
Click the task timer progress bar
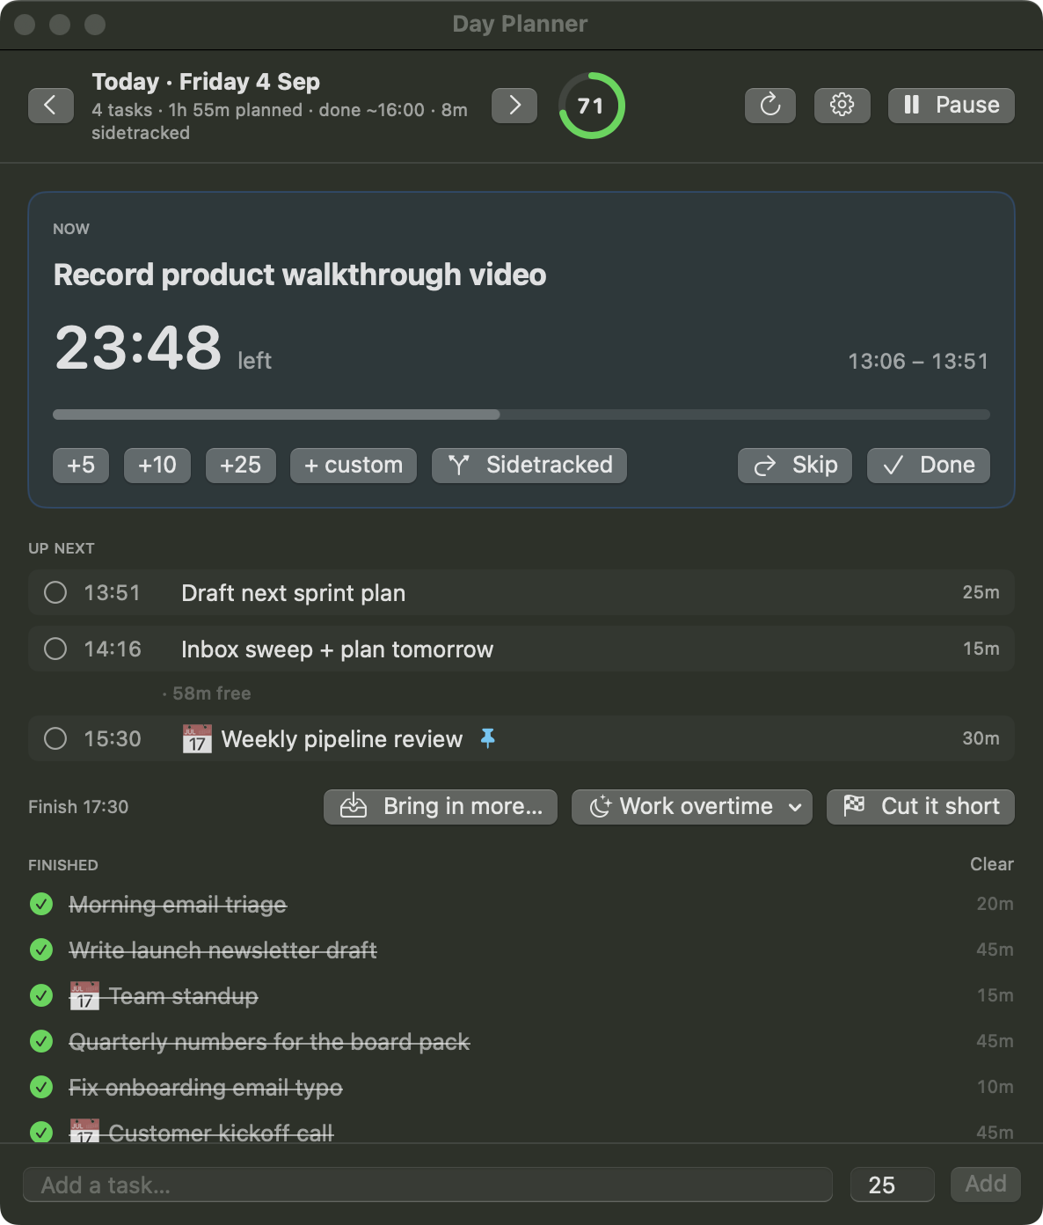tap(521, 414)
